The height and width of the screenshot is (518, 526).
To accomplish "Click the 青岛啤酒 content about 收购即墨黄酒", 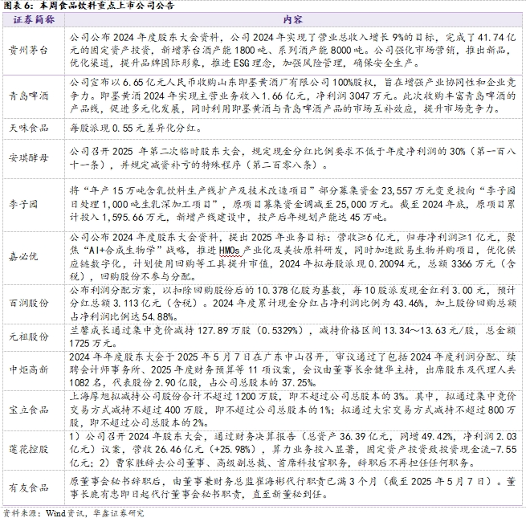I will [x=292, y=96].
